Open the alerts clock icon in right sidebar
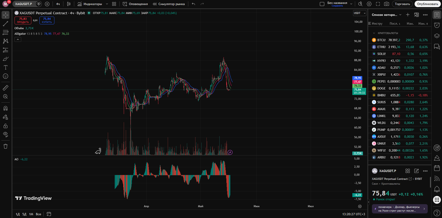Image resolution: width=442 pixels, height=218 pixels. pyautogui.click(x=437, y=25)
